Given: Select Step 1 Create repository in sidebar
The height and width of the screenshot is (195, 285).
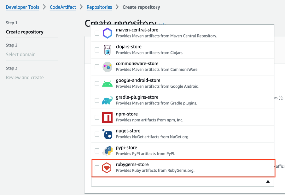Looking at the screenshot, I should (25, 32).
